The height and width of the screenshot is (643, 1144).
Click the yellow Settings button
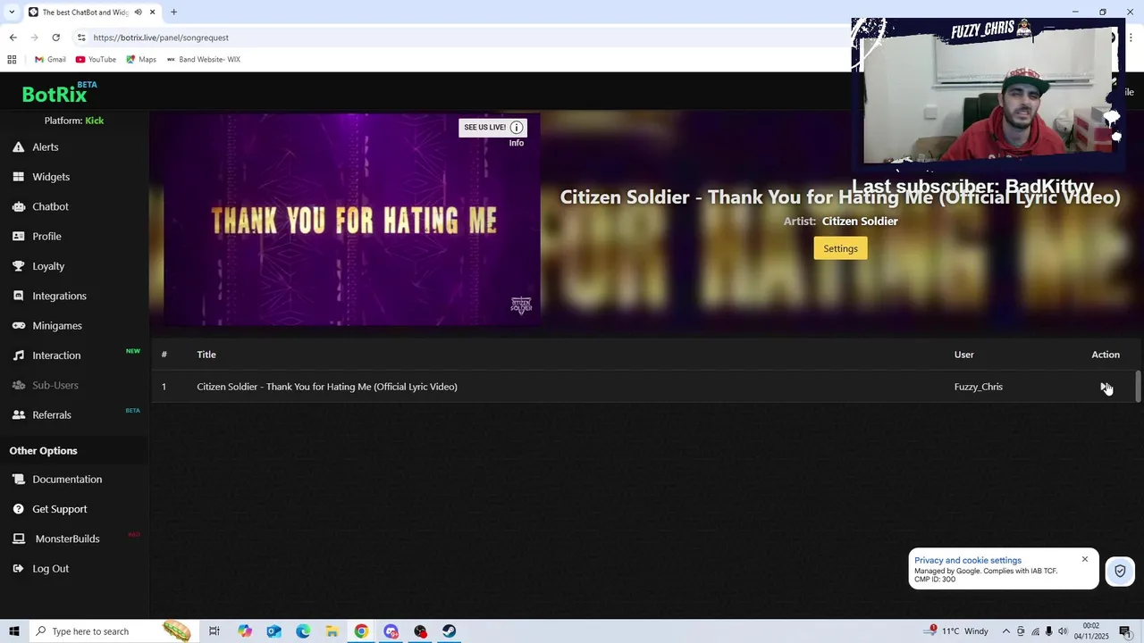click(x=840, y=248)
